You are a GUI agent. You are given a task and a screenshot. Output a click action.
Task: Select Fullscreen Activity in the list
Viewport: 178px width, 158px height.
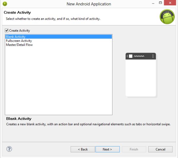(x=58, y=41)
